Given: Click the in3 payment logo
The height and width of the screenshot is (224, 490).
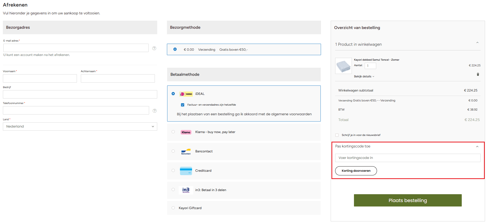Looking at the screenshot, I should pyautogui.click(x=186, y=190).
